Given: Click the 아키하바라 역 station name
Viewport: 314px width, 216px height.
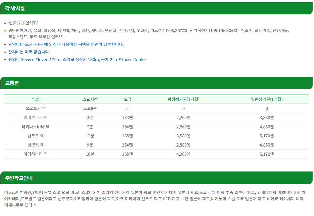Looking at the screenshot, I should pos(36,154).
